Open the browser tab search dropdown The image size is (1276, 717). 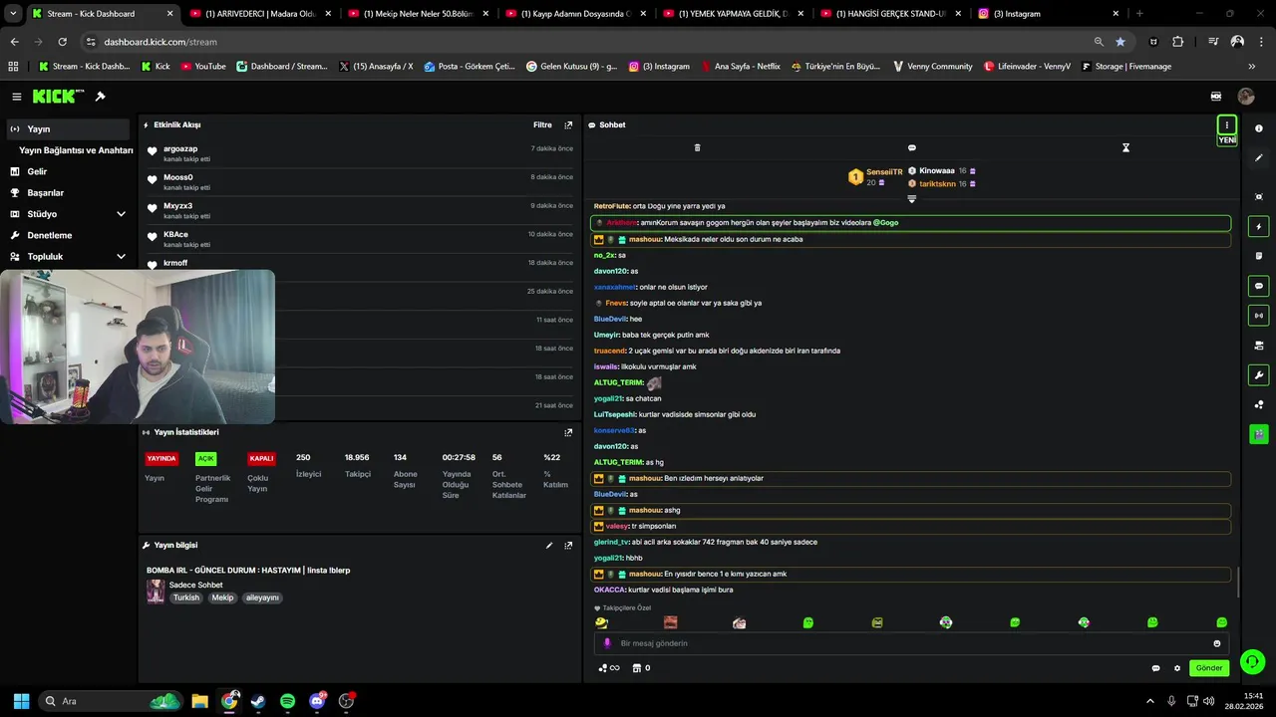[13, 14]
